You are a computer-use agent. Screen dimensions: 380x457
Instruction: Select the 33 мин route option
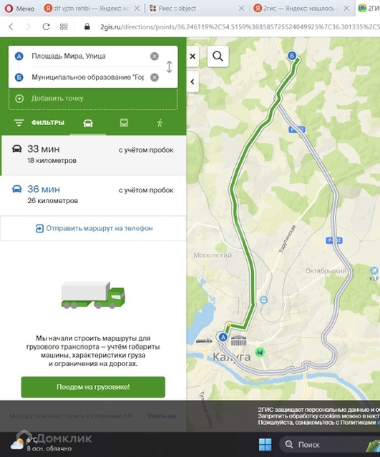(x=93, y=154)
